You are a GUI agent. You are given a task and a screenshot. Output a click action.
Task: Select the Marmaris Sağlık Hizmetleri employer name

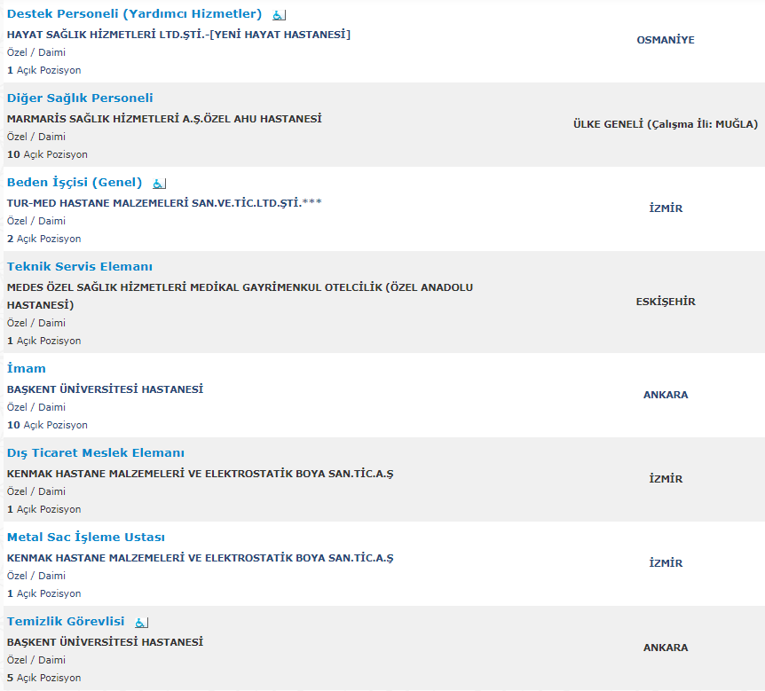click(x=164, y=119)
